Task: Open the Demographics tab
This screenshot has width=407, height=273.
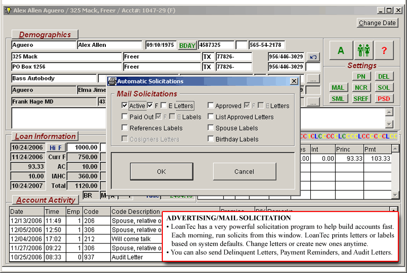Action: click(x=45, y=35)
